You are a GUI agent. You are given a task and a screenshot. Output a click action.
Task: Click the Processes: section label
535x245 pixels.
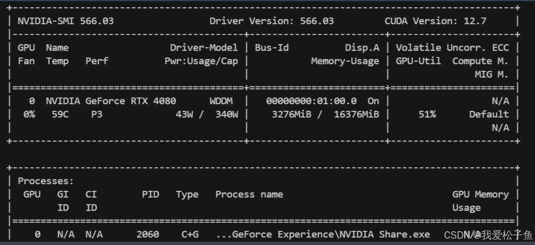46,181
